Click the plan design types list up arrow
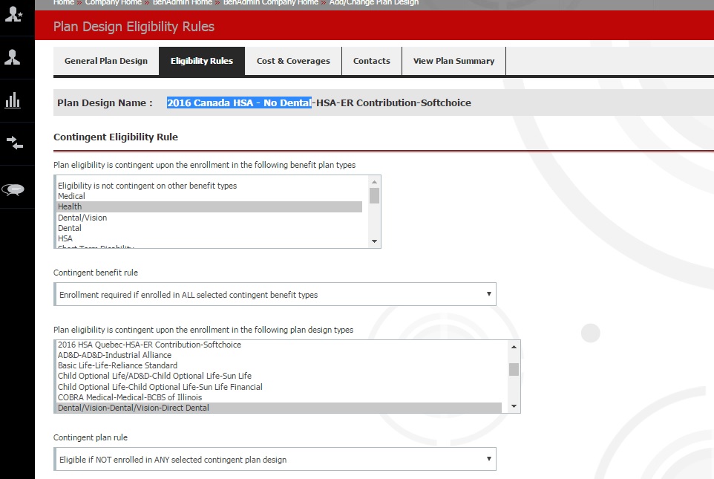This screenshot has height=479, width=714. pyautogui.click(x=514, y=347)
